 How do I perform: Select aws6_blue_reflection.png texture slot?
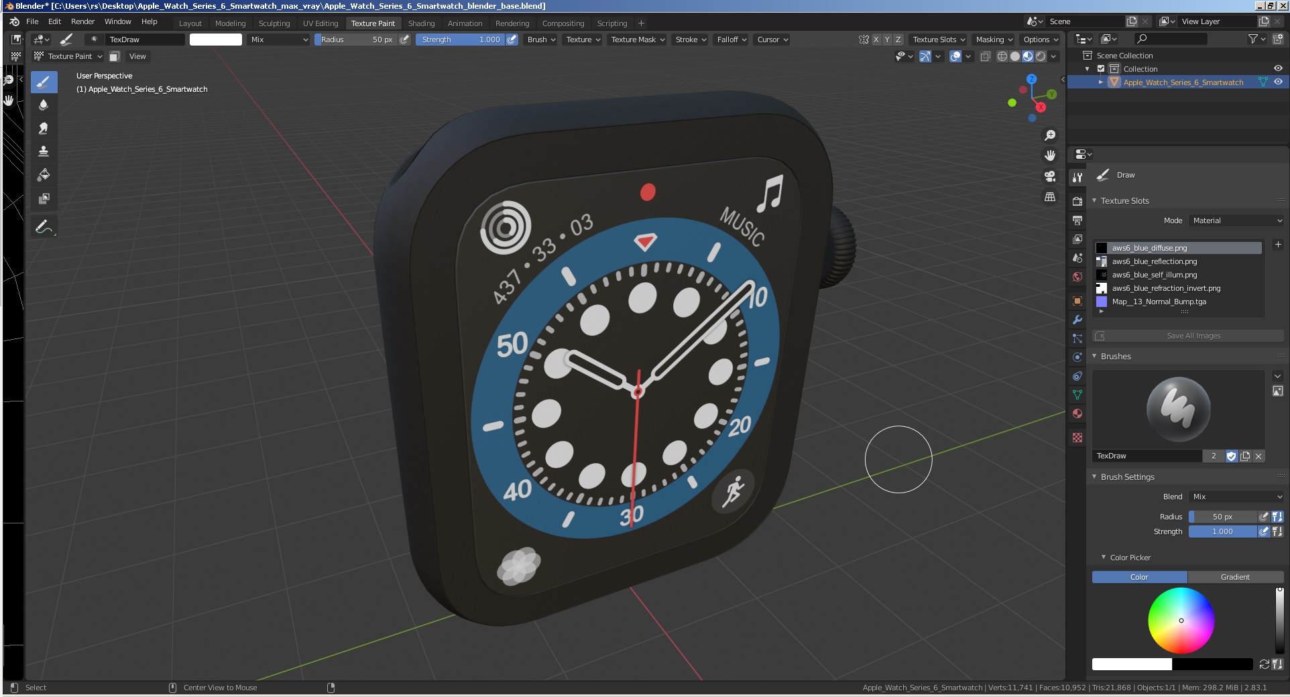point(1178,261)
